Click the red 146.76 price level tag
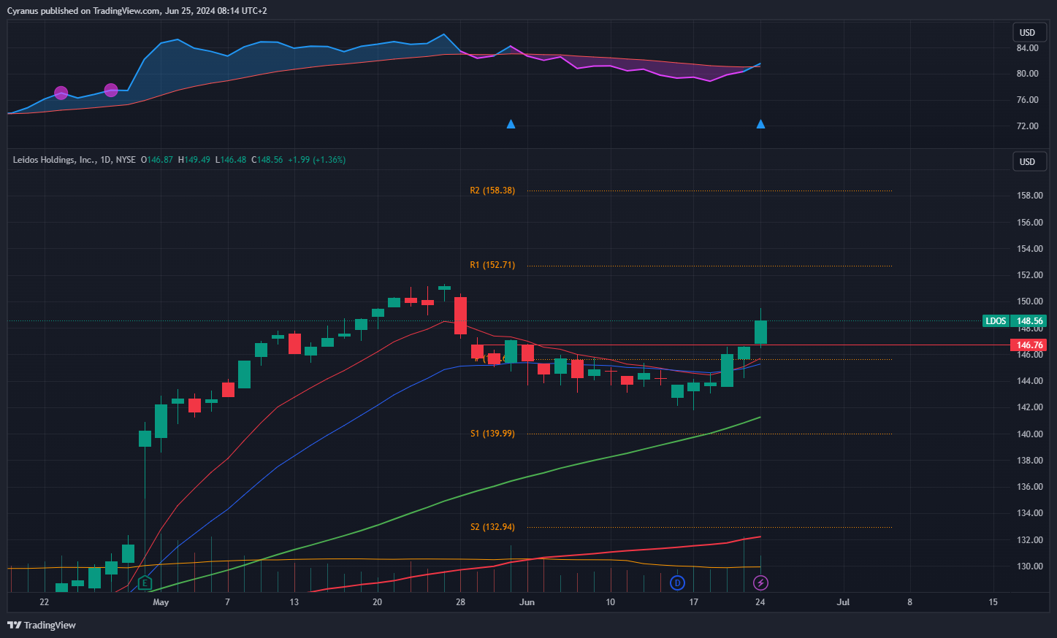 tap(1029, 345)
